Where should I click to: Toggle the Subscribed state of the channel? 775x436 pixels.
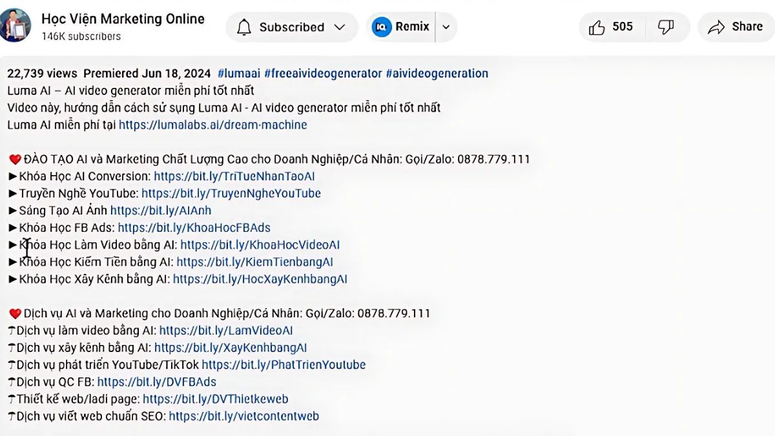click(291, 27)
